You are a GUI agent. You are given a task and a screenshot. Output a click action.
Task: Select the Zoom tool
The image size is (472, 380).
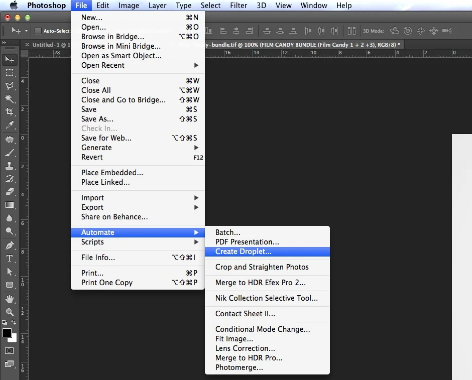click(10, 312)
